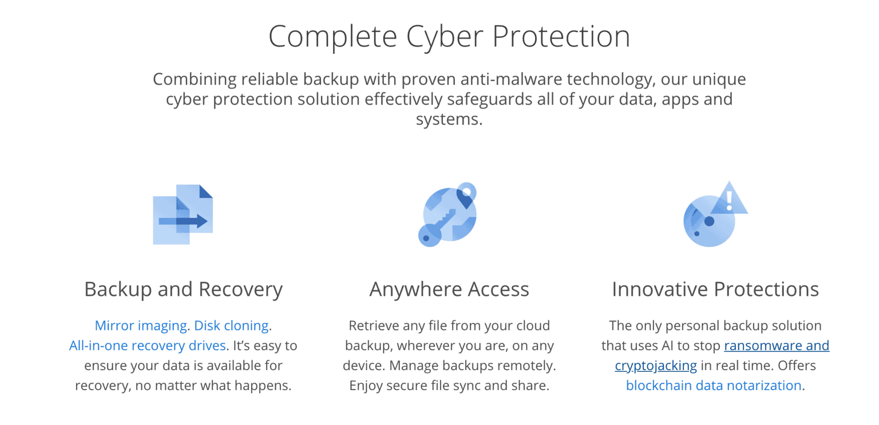Click the key shape on the globe icon
The width and height of the screenshot is (879, 425).
[438, 227]
